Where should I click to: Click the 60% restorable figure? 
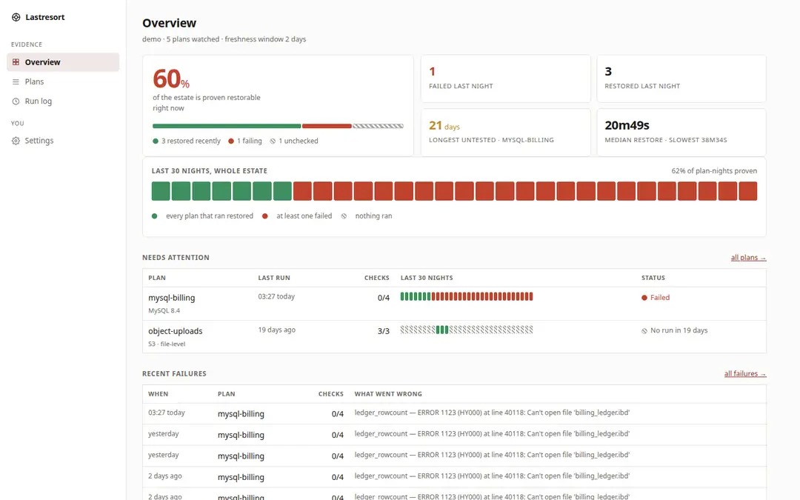tap(171, 79)
